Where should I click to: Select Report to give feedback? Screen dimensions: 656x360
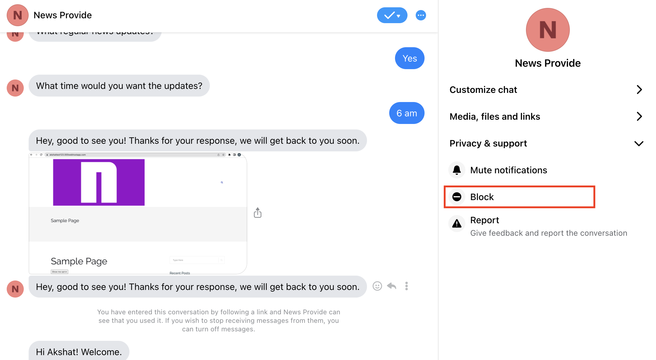click(x=485, y=220)
